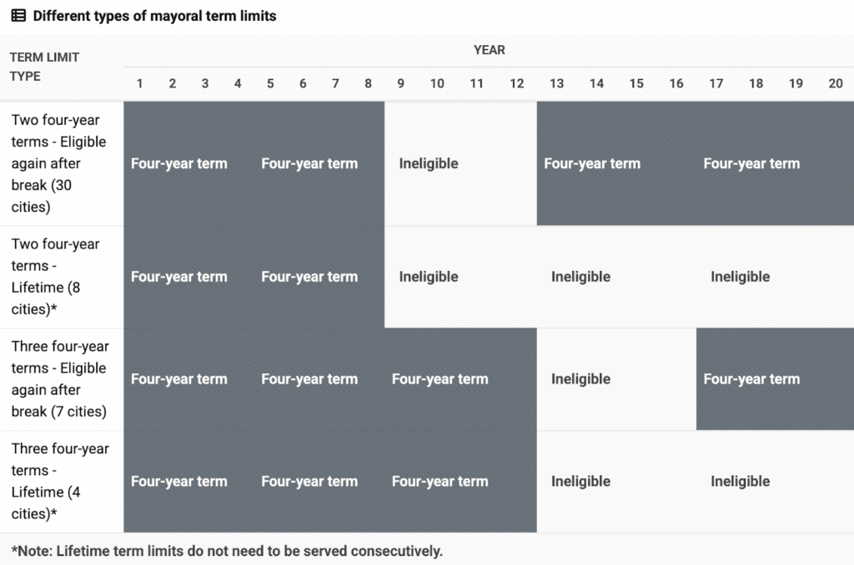This screenshot has height=565, width=854.
Task: Click the first "Four-year term" cell, 30 cities row
Action: pos(178,163)
